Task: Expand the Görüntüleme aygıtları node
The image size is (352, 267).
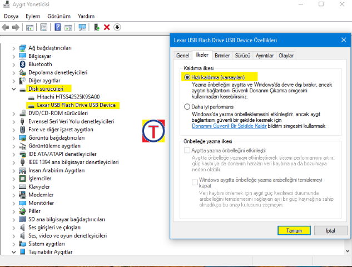Action: click(14, 146)
